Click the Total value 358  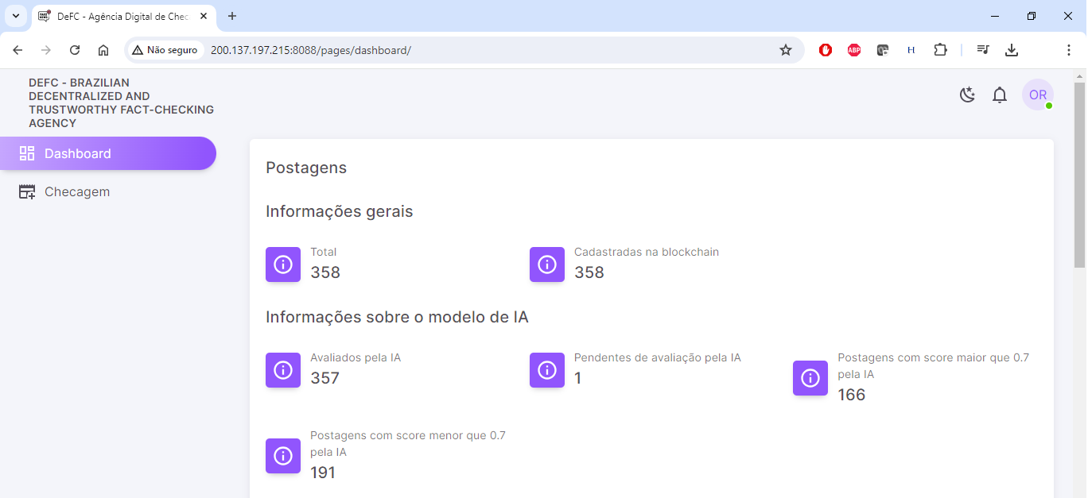pyautogui.click(x=325, y=272)
